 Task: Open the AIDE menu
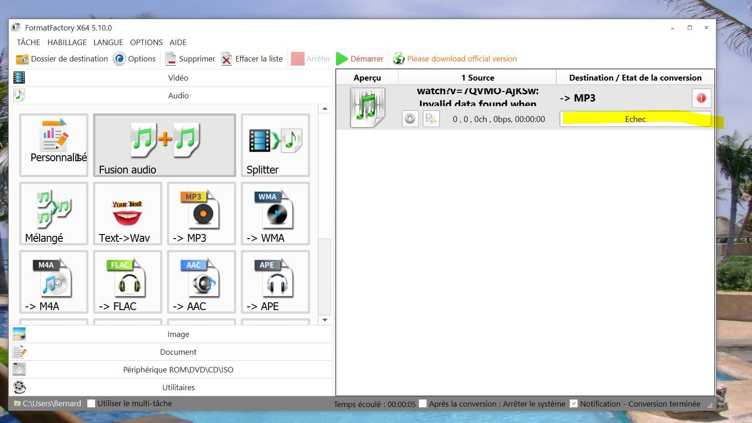point(178,42)
